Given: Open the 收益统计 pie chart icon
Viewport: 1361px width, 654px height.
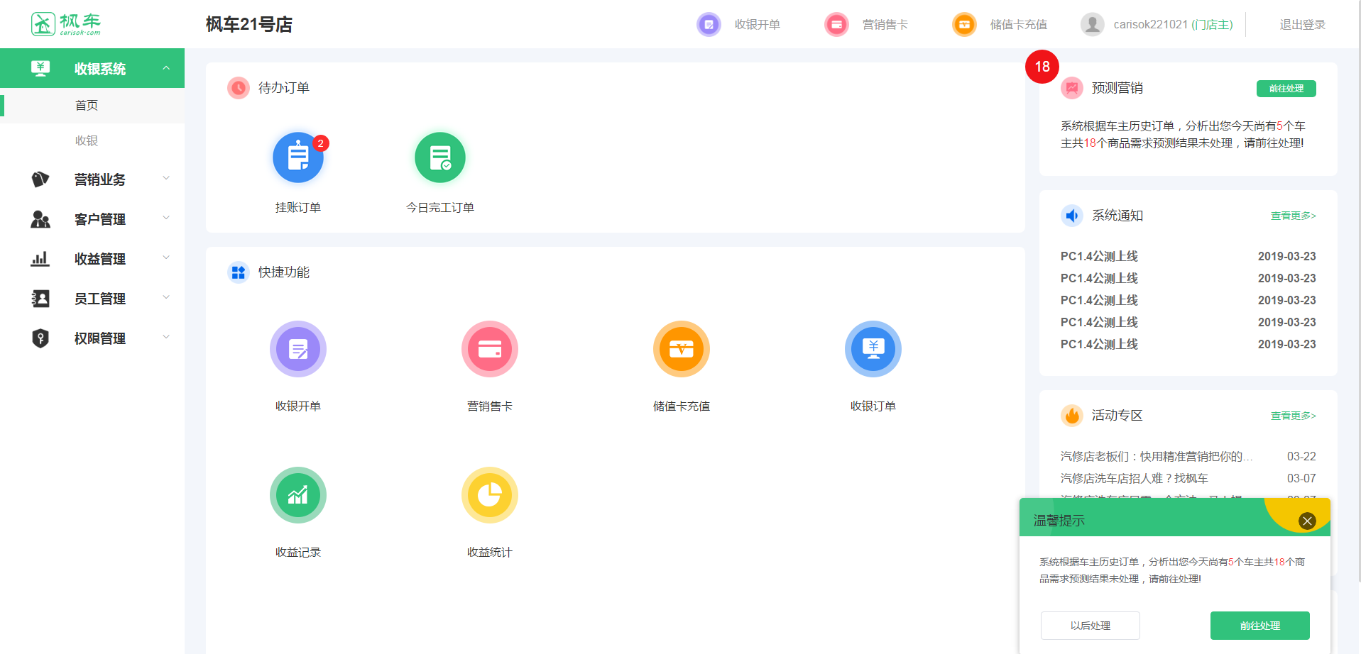Looking at the screenshot, I should 490,494.
